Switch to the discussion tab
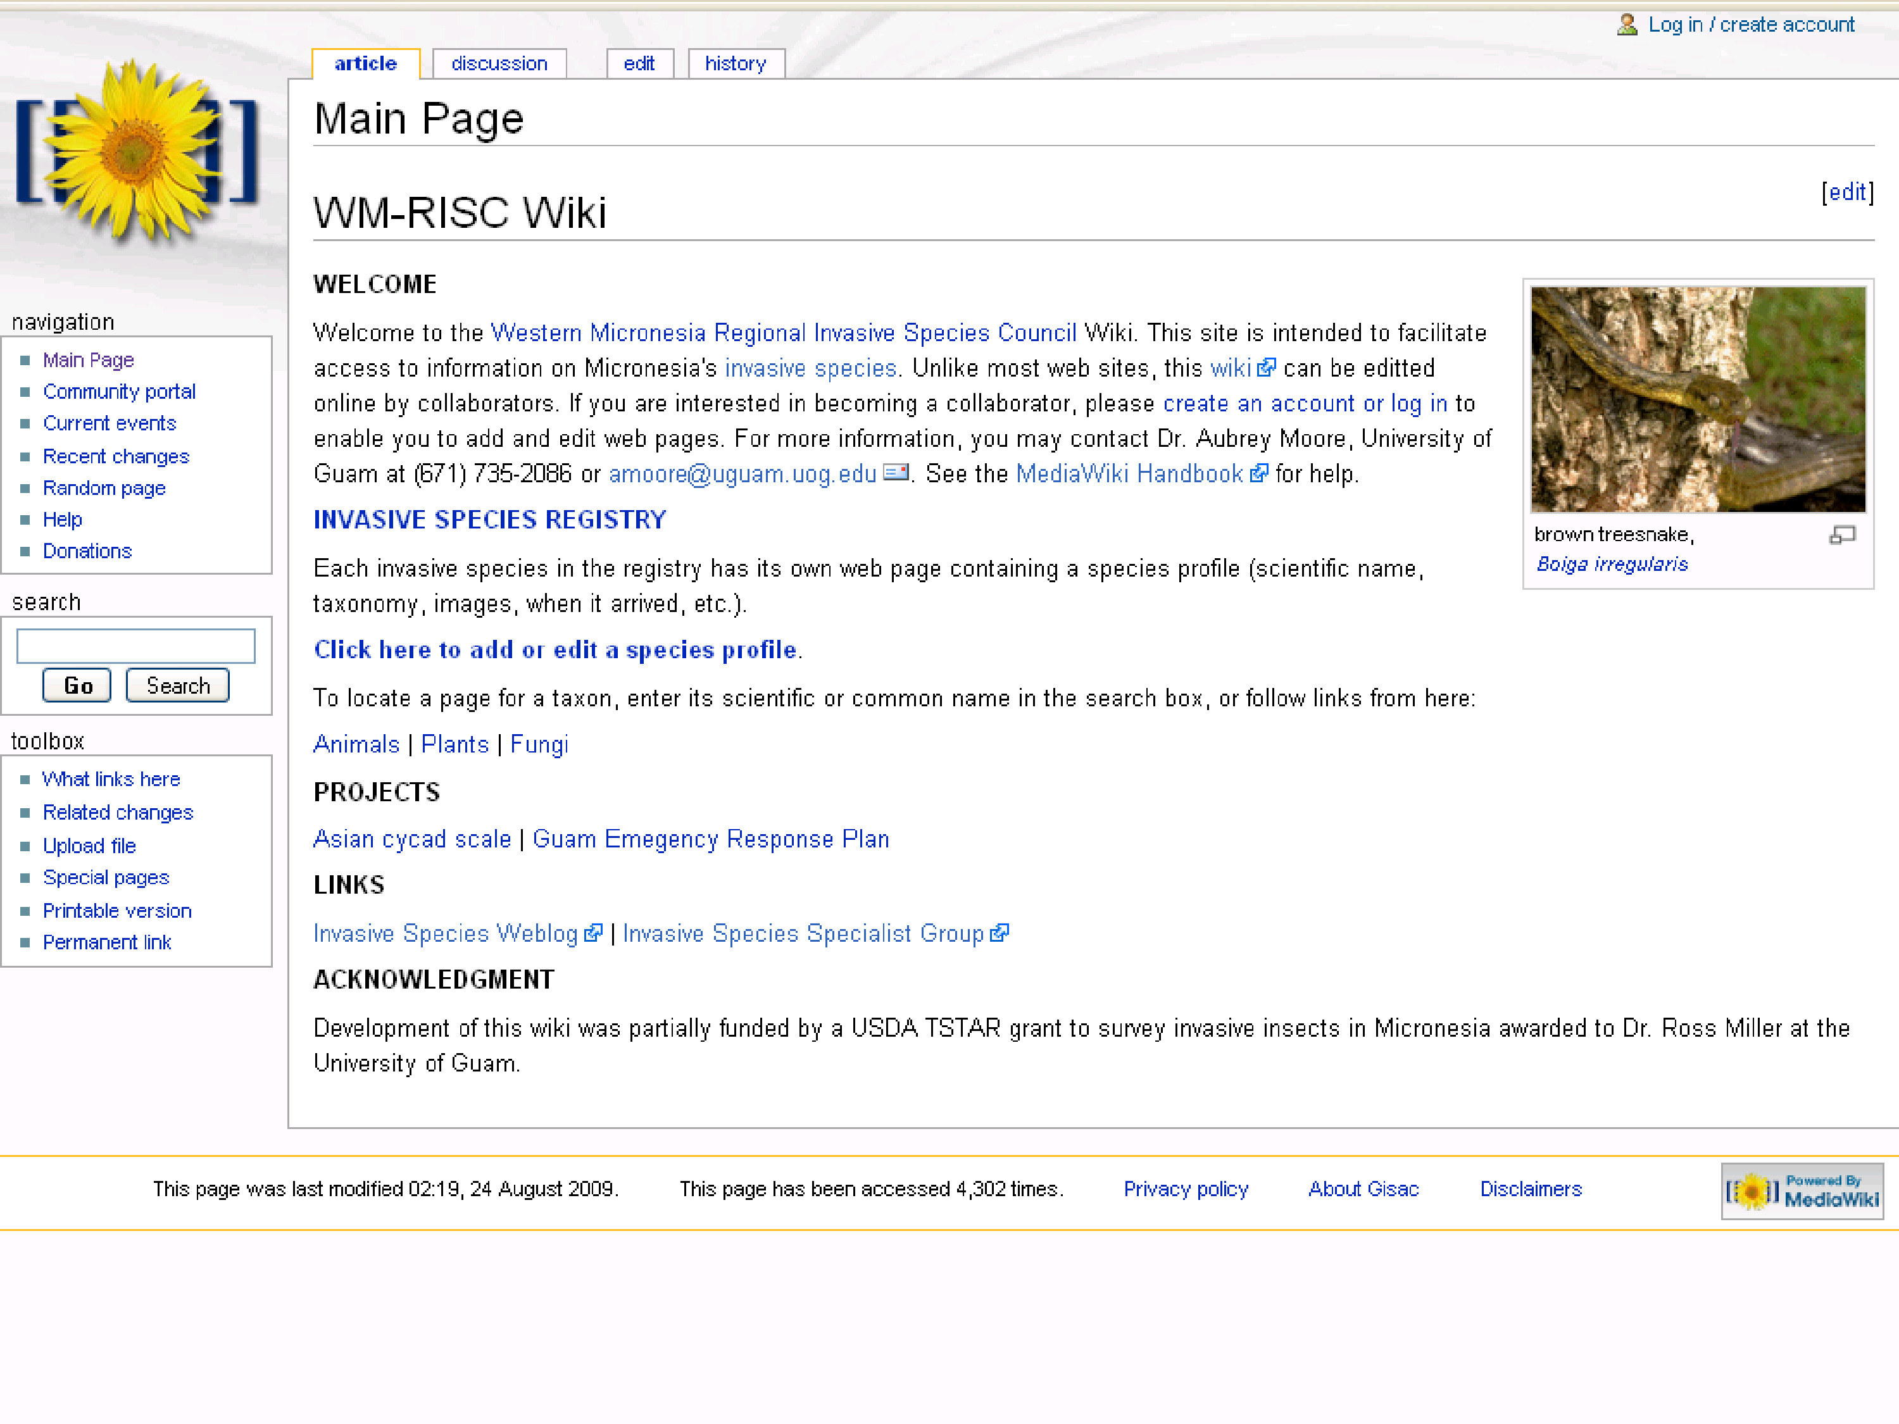The width and height of the screenshot is (1899, 1424). pos(499,63)
